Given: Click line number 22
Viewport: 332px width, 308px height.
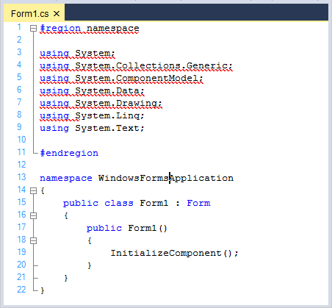Looking at the screenshot, I should [21, 290].
